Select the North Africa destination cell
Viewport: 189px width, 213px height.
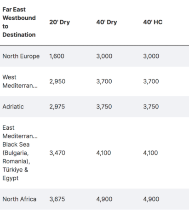[x=19, y=199]
